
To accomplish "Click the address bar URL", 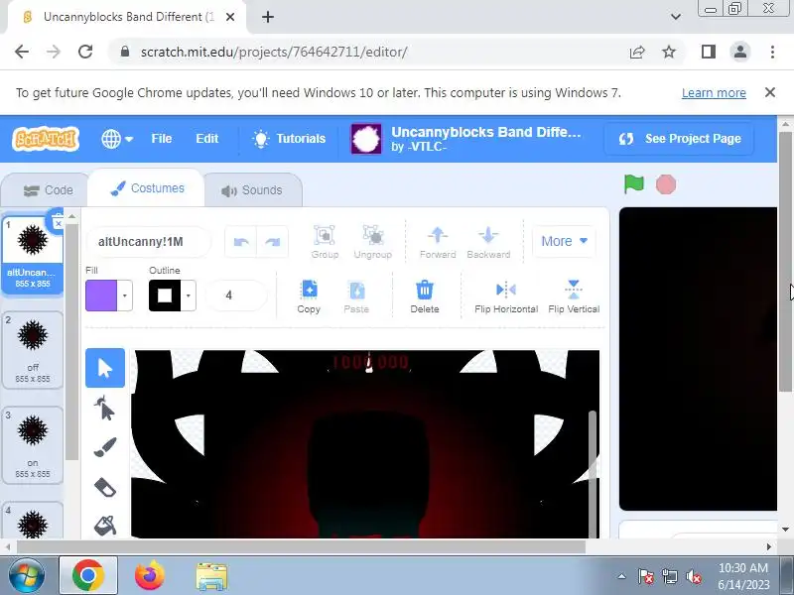I will (x=274, y=52).
